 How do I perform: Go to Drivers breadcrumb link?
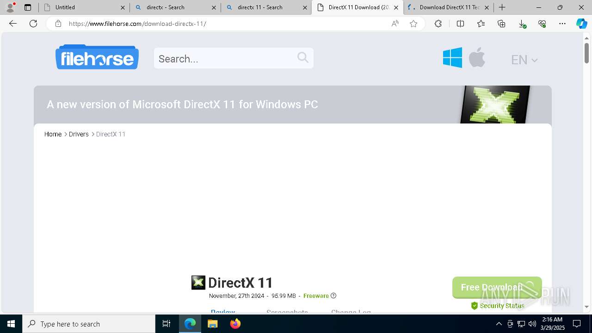click(79, 134)
